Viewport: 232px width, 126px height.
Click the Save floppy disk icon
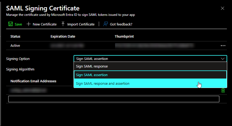[11, 24]
